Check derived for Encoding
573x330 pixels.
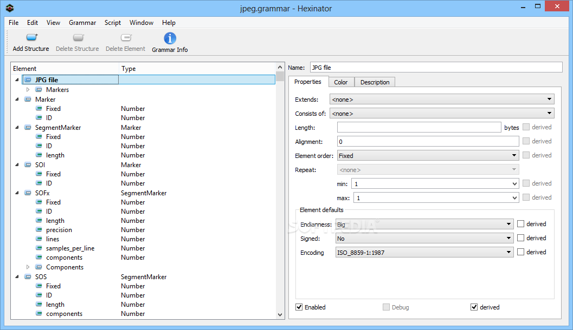pyautogui.click(x=521, y=252)
